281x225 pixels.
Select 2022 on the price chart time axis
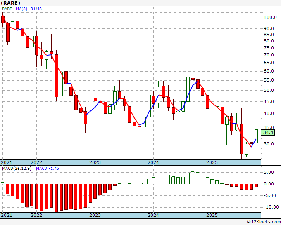coord(36,162)
